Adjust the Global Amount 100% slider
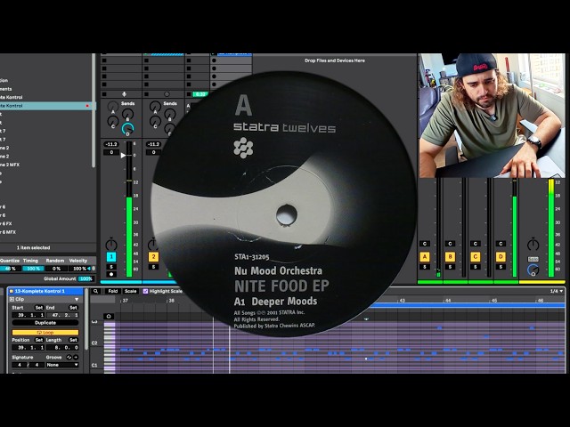 [85, 278]
